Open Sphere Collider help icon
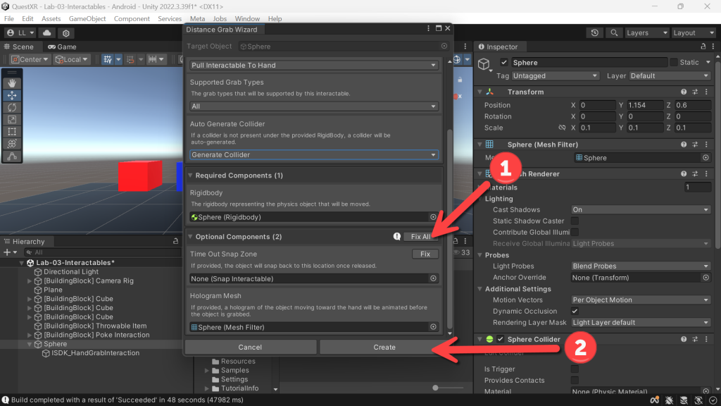The height and width of the screenshot is (406, 721). 684,339
